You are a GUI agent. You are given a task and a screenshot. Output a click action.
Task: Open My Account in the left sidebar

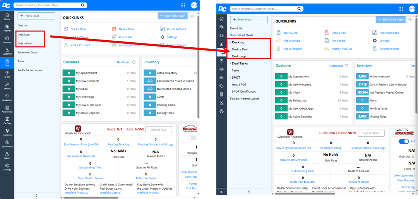pyautogui.click(x=7, y=144)
